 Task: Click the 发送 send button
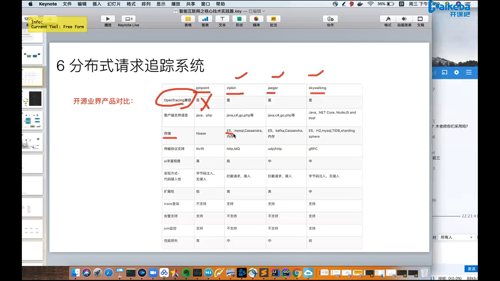(x=471, y=269)
